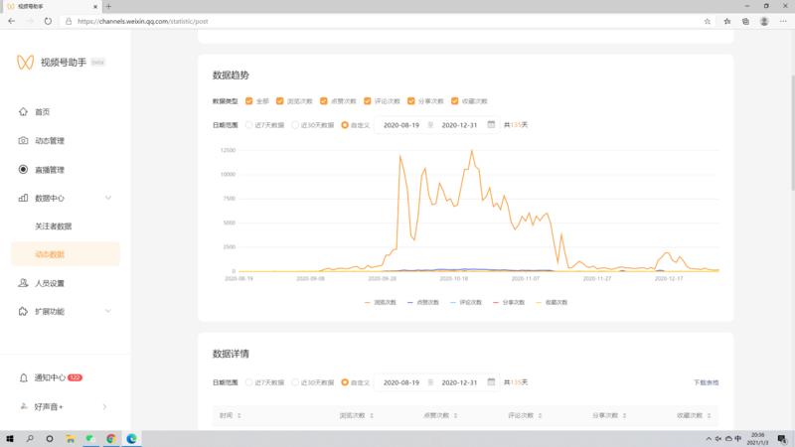Open calendar icon in 数据详情 date range
This screenshot has height=447, width=795.
click(491, 381)
